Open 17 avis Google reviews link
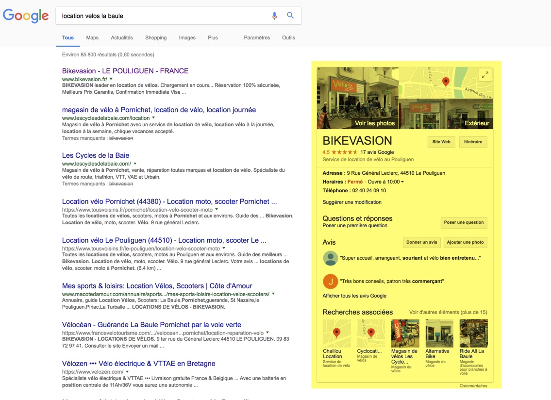The width and height of the screenshot is (551, 400). (377, 152)
